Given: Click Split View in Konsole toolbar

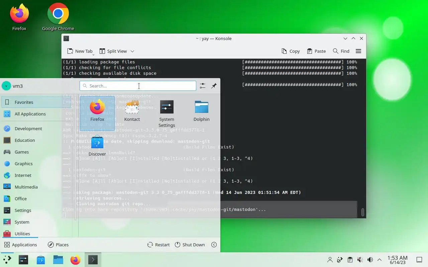Looking at the screenshot, I should [113, 51].
